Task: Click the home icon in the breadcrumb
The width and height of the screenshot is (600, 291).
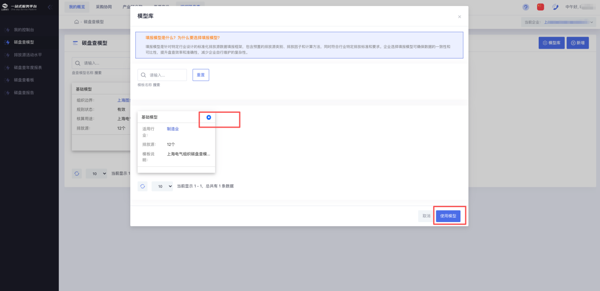Action: [76, 22]
